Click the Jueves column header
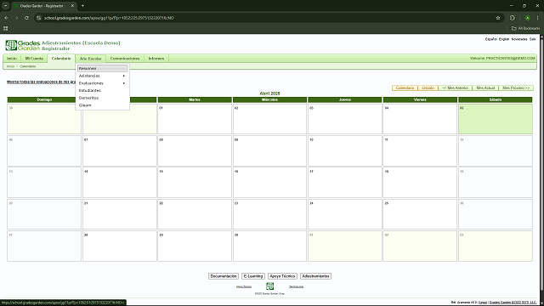 pyautogui.click(x=345, y=100)
